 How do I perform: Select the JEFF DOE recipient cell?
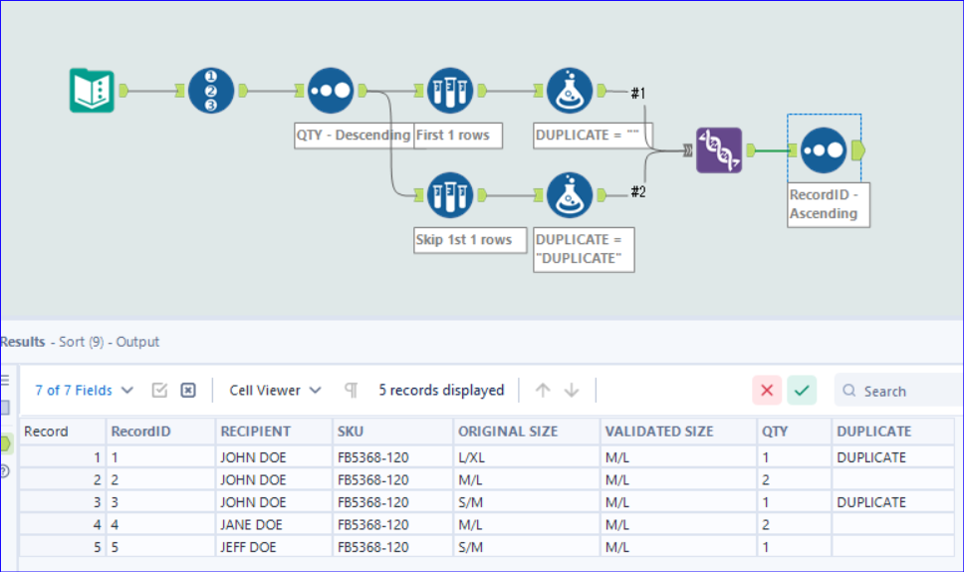tap(274, 547)
